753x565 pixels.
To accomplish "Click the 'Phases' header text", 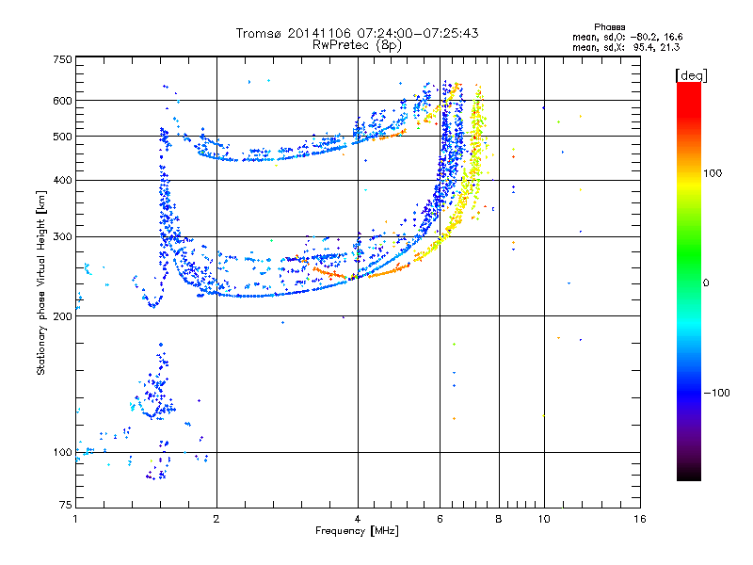I will pos(609,27).
